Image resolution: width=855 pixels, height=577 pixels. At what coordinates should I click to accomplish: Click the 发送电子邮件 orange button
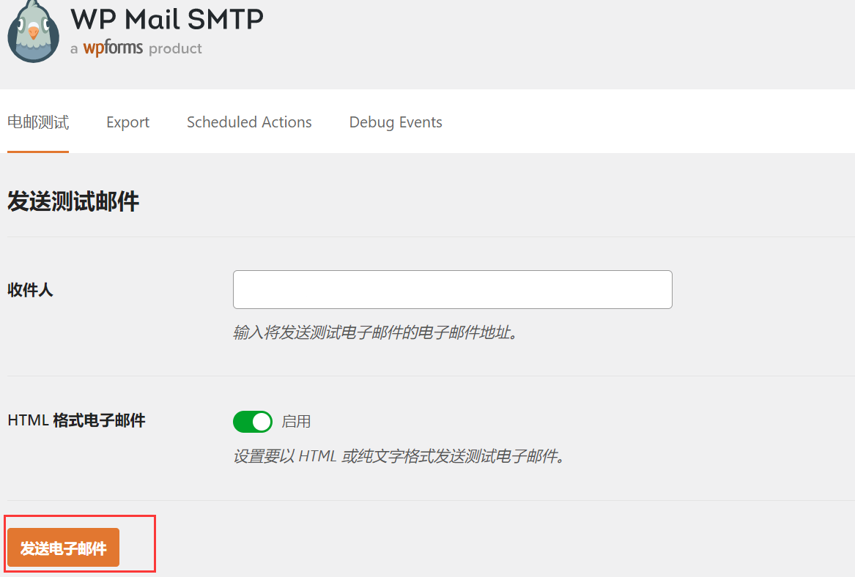coord(63,548)
